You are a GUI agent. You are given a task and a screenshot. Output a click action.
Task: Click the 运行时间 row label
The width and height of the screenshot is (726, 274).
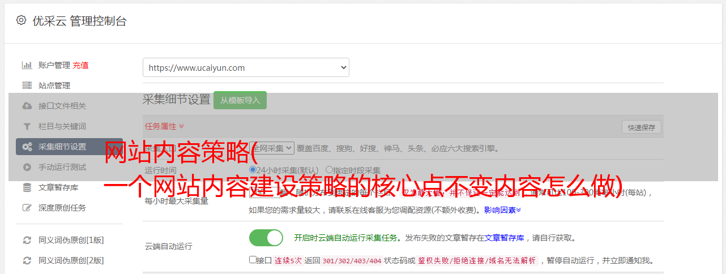point(161,170)
